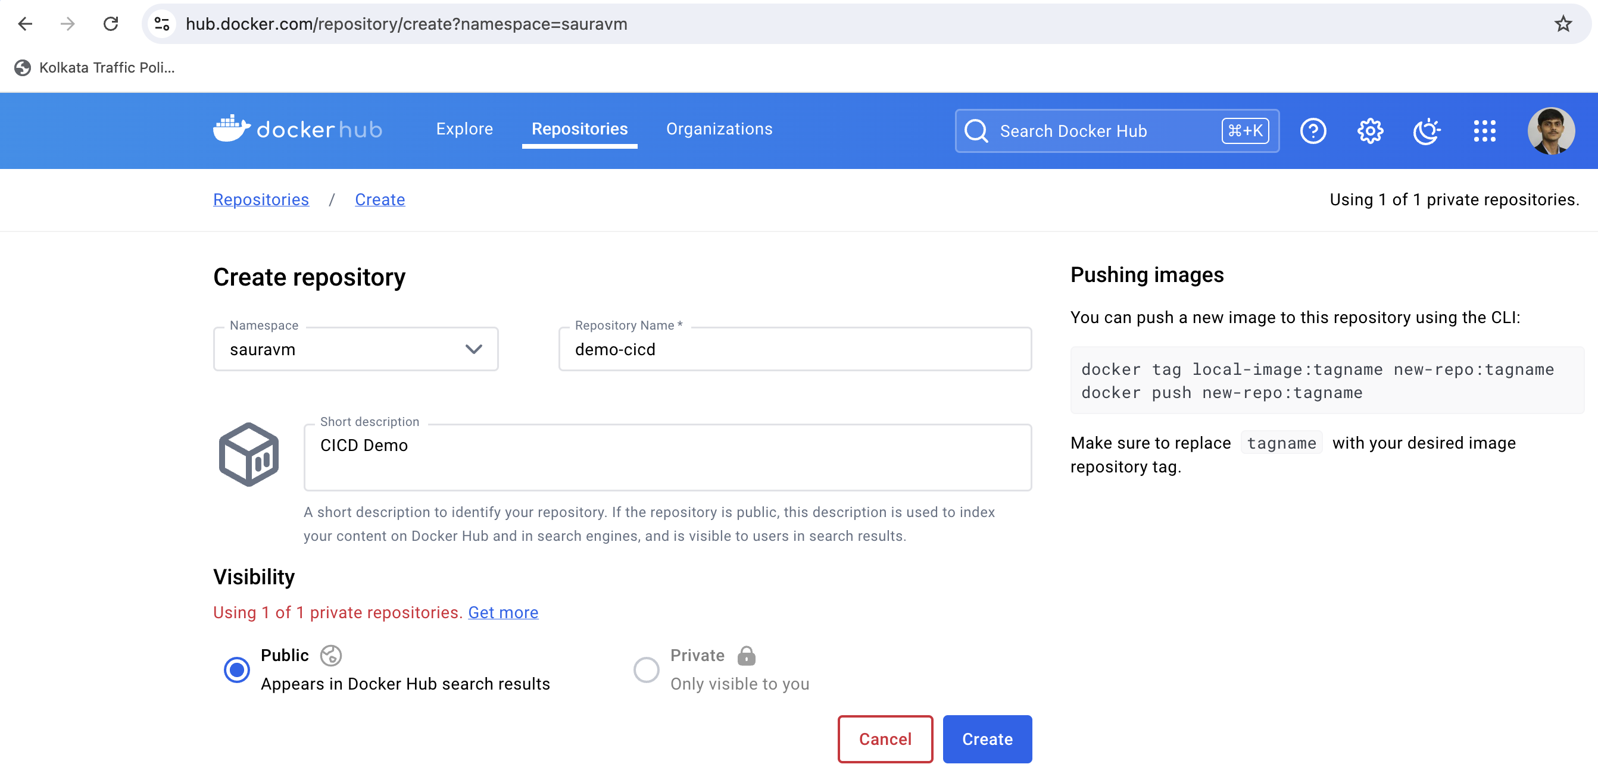
Task: Follow the Get more link
Action: tap(503, 612)
